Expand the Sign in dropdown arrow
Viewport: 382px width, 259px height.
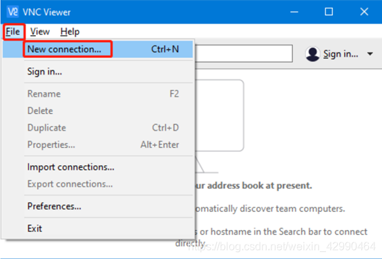370,54
